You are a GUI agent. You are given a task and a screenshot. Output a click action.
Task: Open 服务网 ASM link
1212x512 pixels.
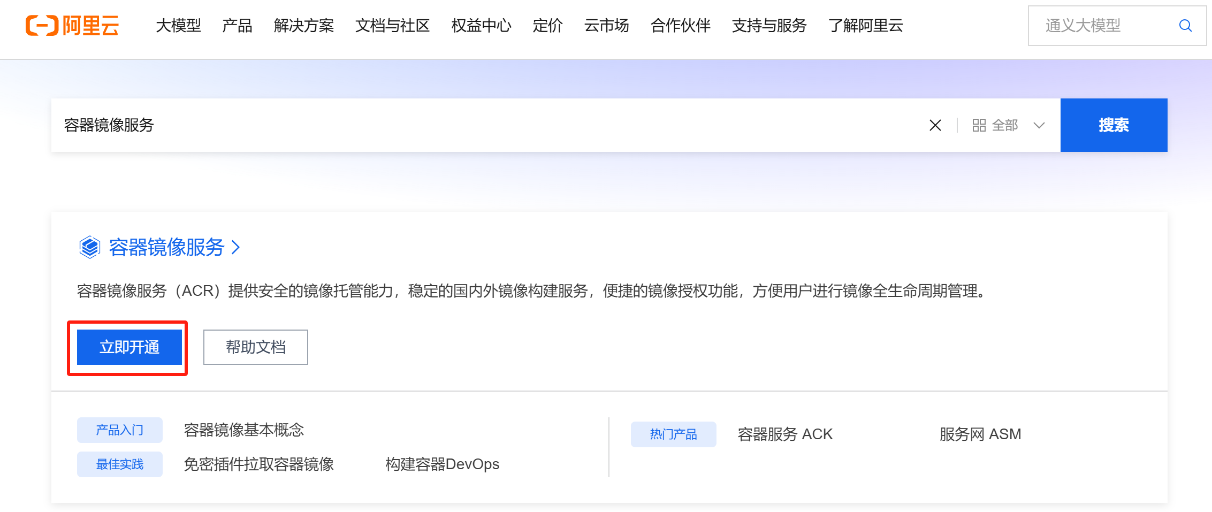point(980,434)
